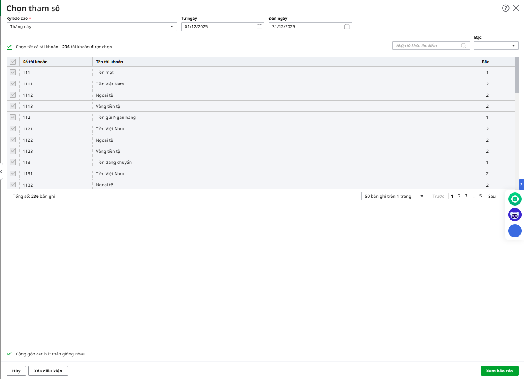
Task: Change the 50 bản ghi per page dropdown
Action: [x=394, y=196]
